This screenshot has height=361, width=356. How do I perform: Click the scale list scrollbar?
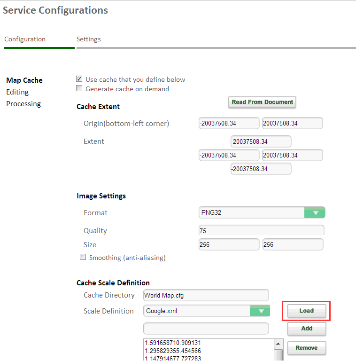(x=279, y=353)
